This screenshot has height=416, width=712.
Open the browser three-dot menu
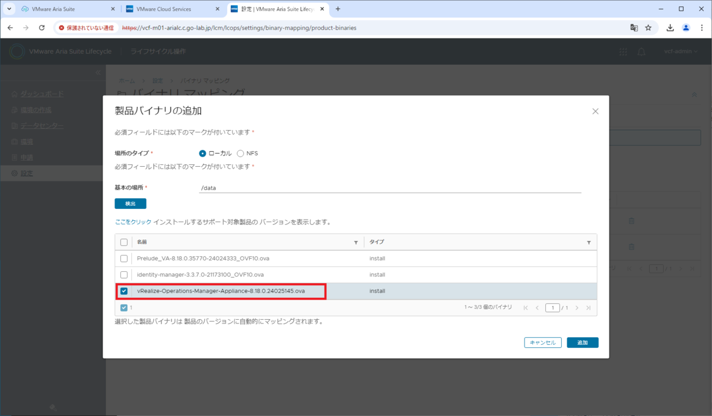701,28
